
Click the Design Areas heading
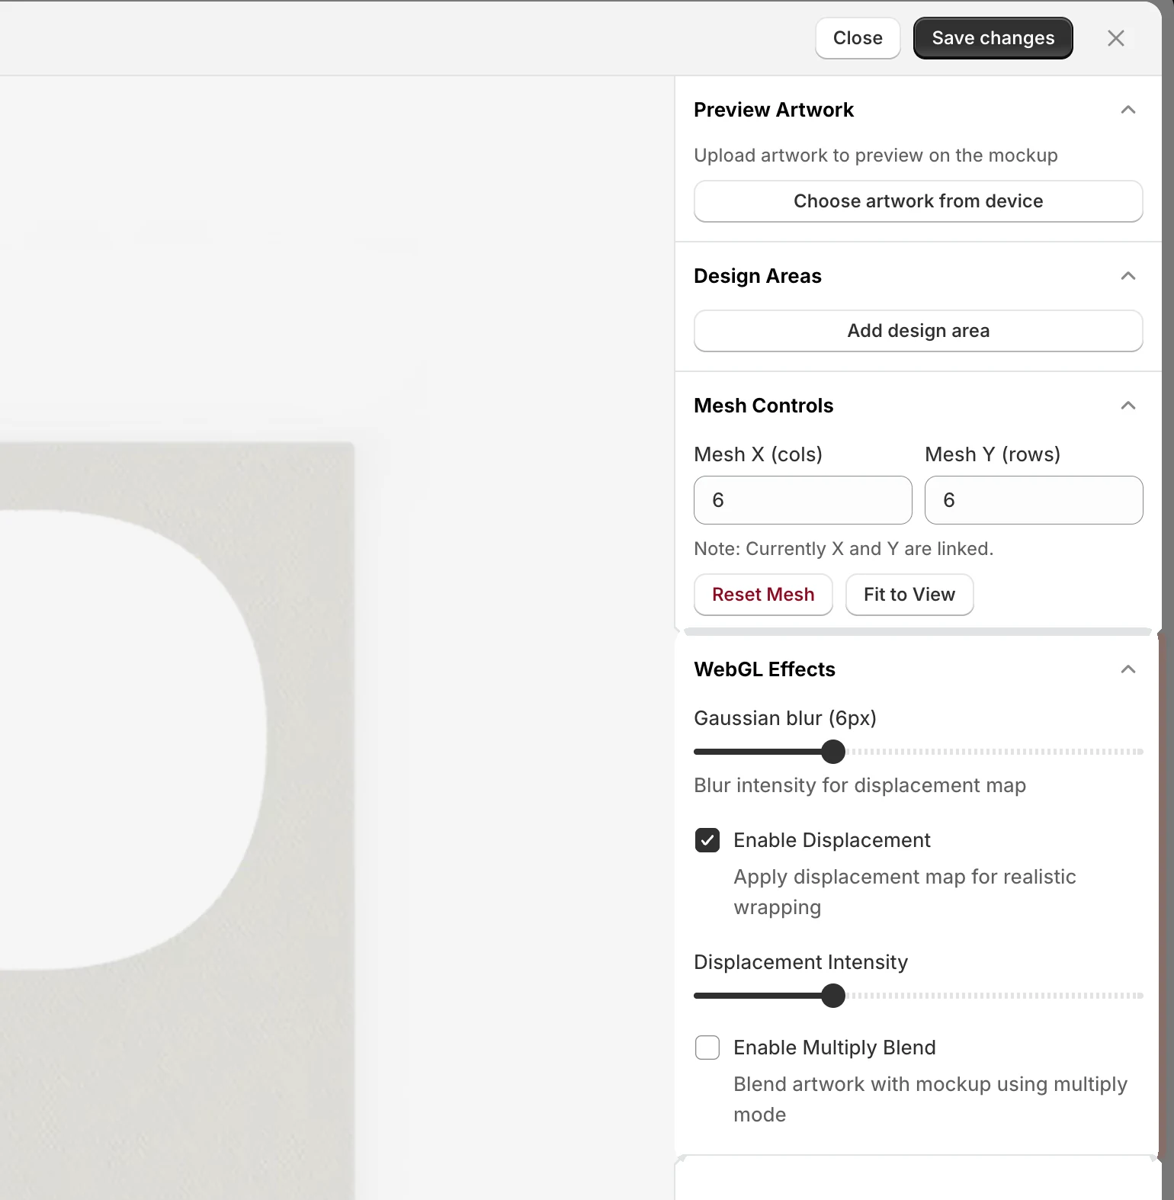(x=758, y=276)
